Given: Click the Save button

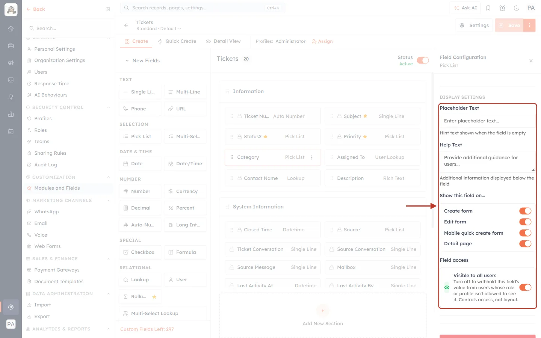Looking at the screenshot, I should coord(509,25).
